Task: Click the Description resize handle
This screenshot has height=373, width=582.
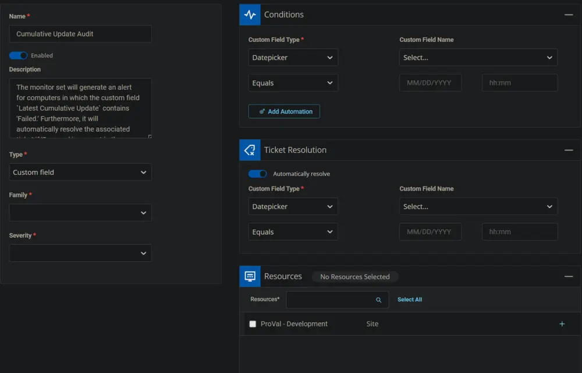Action: [150, 137]
